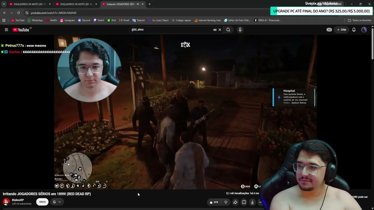Open the Apps grid in the bookmarks bar
The width and height of the screenshot is (374, 210).
4,20
